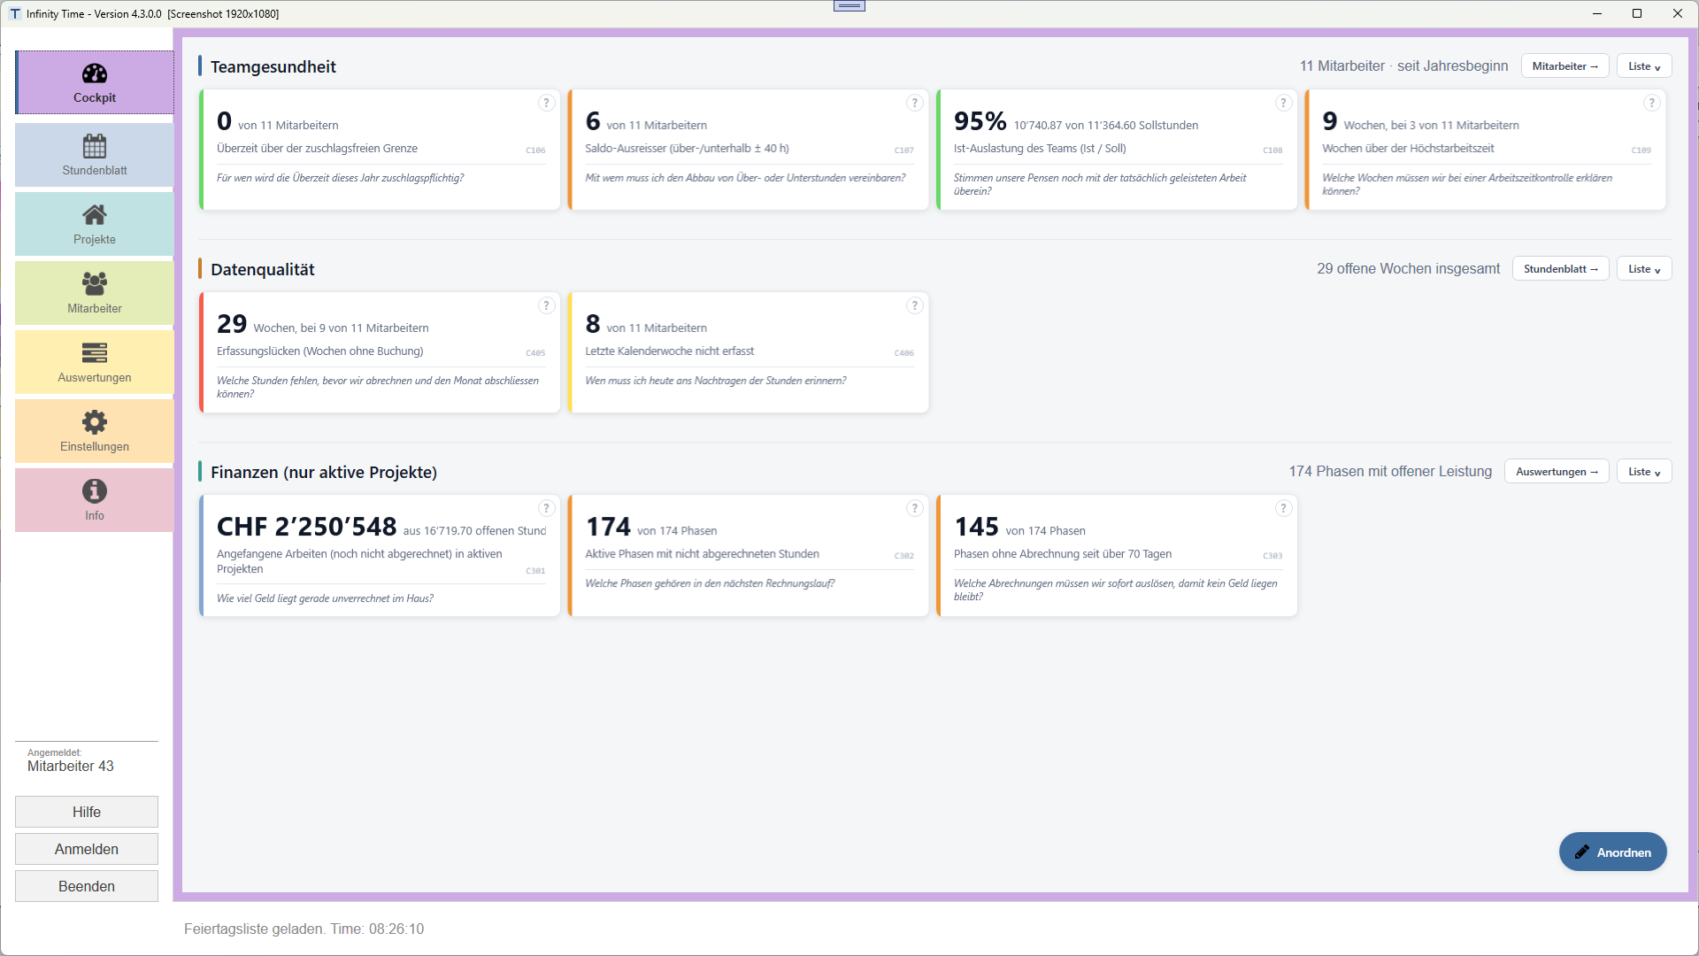Open the 9 Wochen Höchstarbeitszeit card
The image size is (1699, 956).
click(x=1486, y=150)
